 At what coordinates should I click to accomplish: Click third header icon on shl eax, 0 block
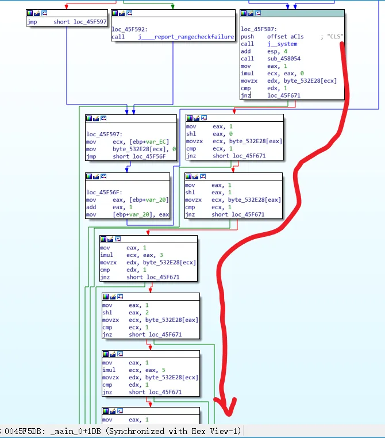(x=204, y=118)
